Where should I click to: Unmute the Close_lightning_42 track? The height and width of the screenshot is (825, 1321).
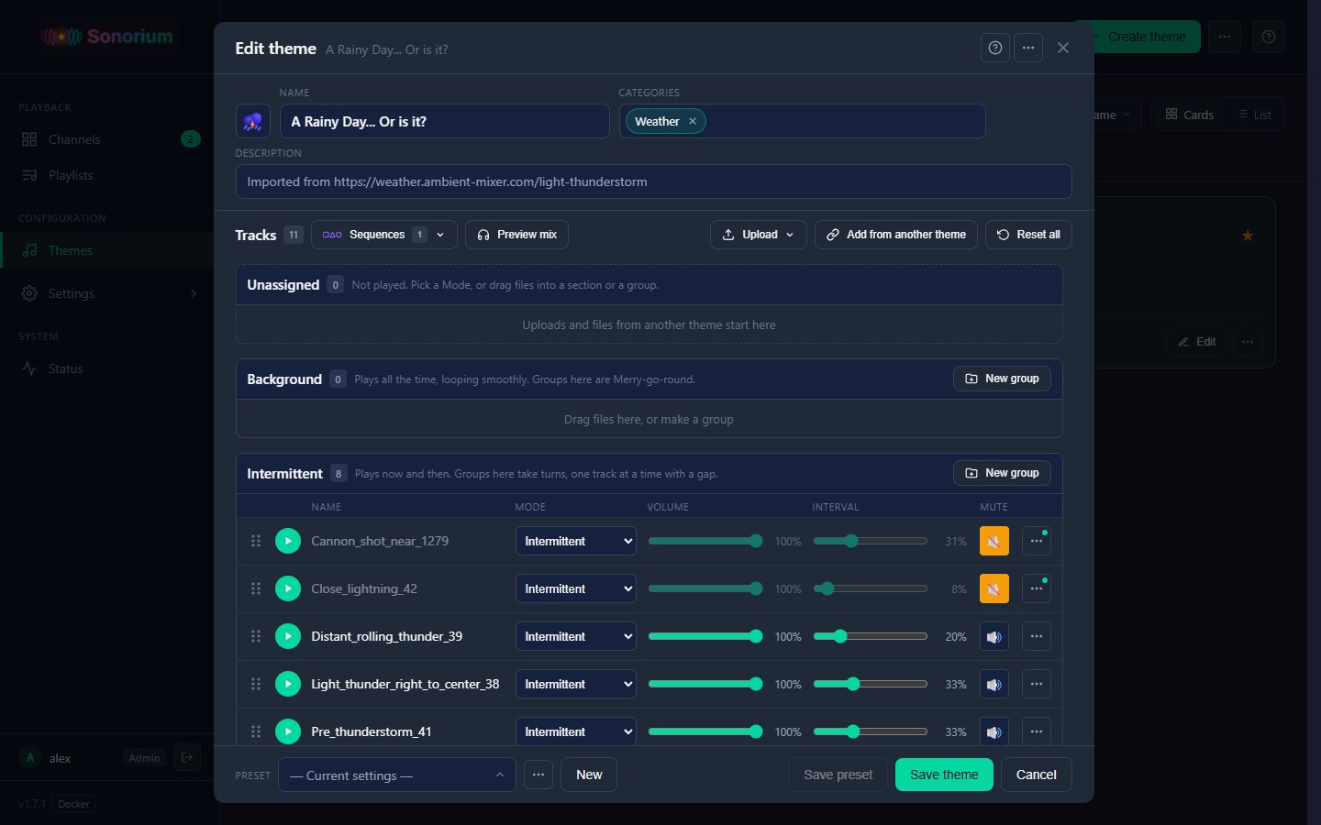[x=994, y=588]
